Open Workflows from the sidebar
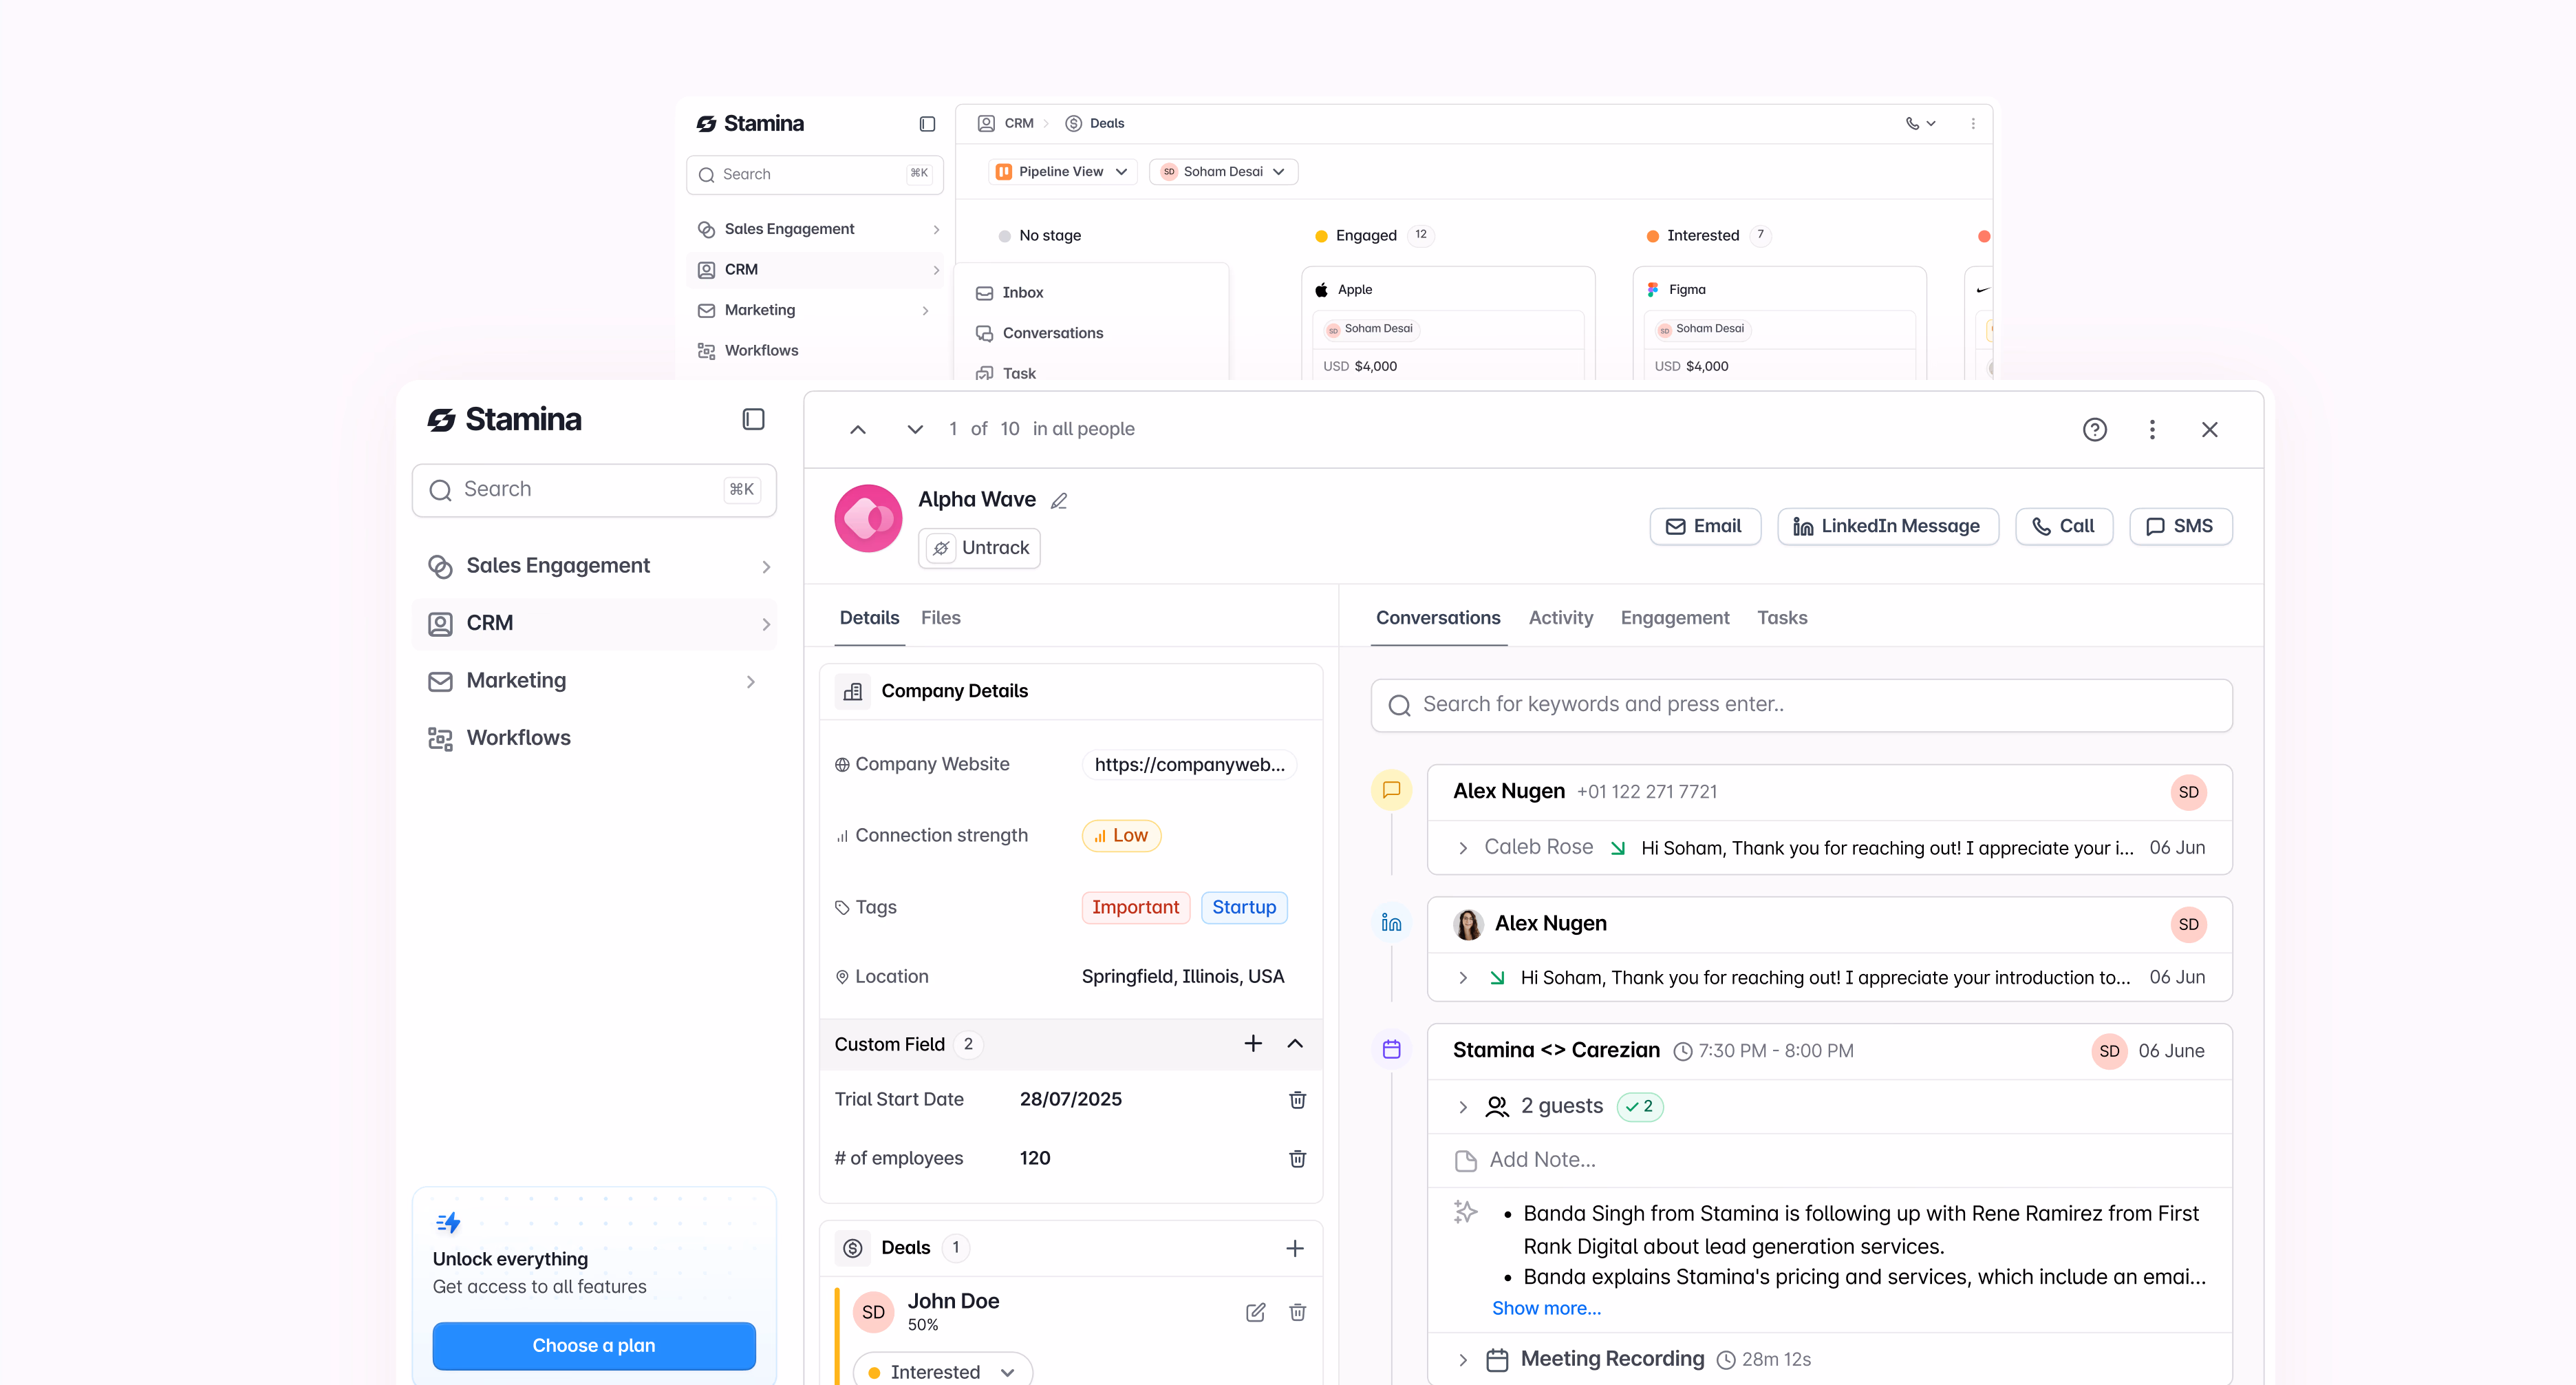Viewport: 2576px width, 1385px height. (x=518, y=737)
